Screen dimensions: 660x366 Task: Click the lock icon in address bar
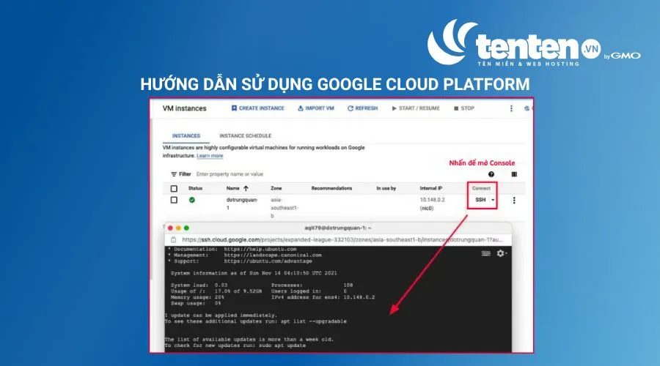click(x=173, y=239)
